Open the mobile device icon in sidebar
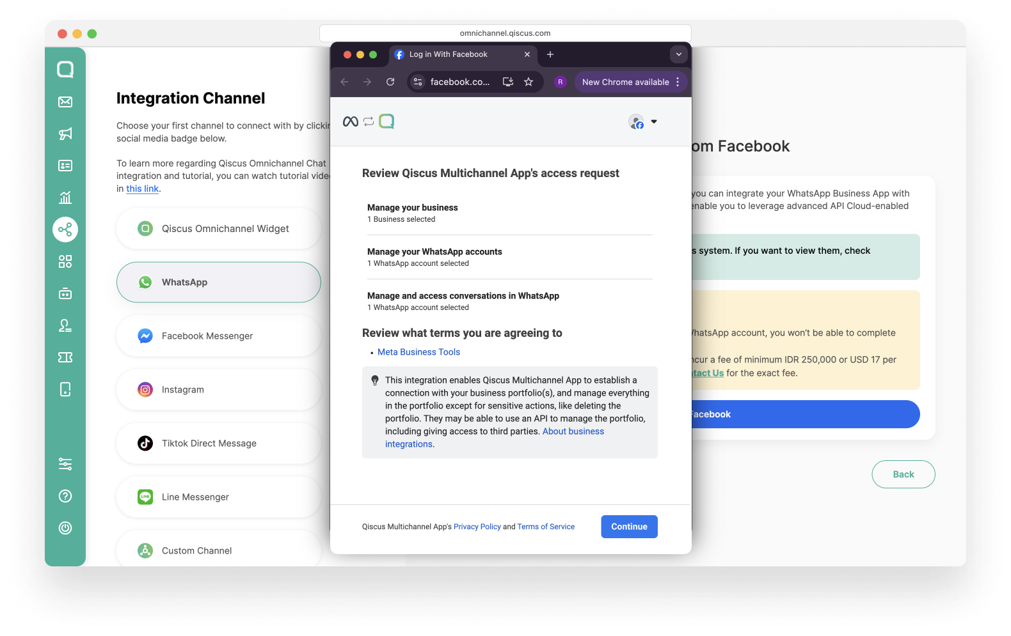Viewport: 1011px width, 636px height. (65, 389)
